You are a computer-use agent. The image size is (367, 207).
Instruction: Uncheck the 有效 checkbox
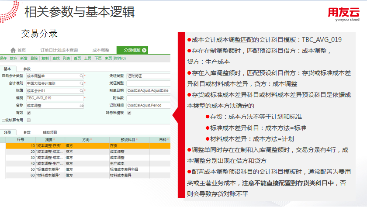coord(29,113)
